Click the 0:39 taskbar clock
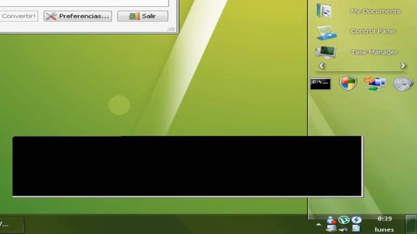 [x=384, y=219]
